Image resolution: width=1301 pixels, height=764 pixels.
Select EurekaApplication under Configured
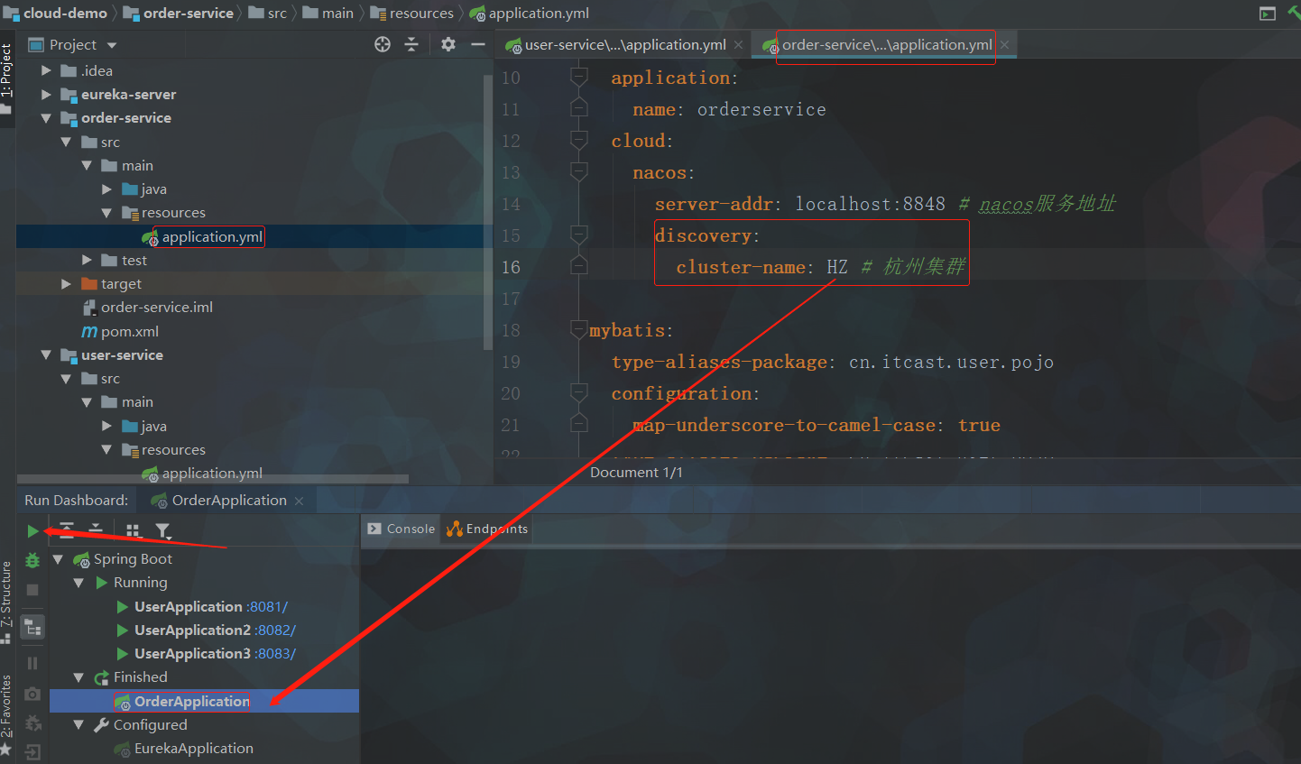(194, 749)
